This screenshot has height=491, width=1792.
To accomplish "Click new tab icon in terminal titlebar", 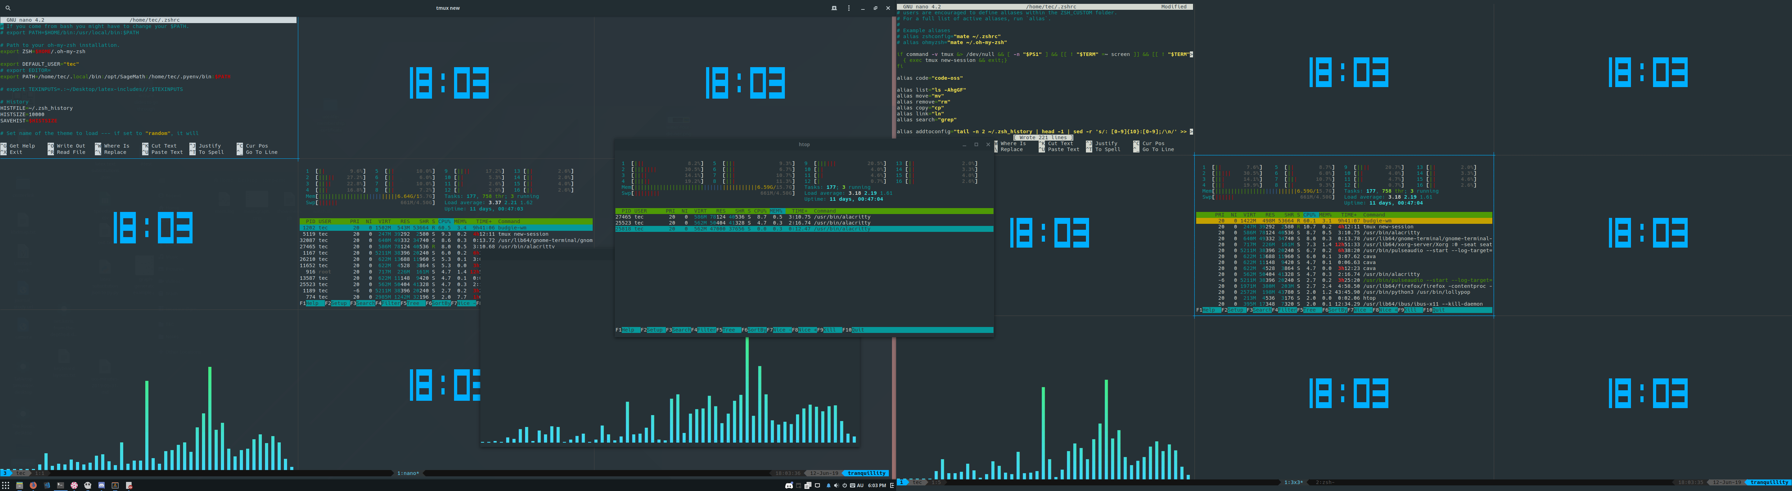I will tap(834, 8).
